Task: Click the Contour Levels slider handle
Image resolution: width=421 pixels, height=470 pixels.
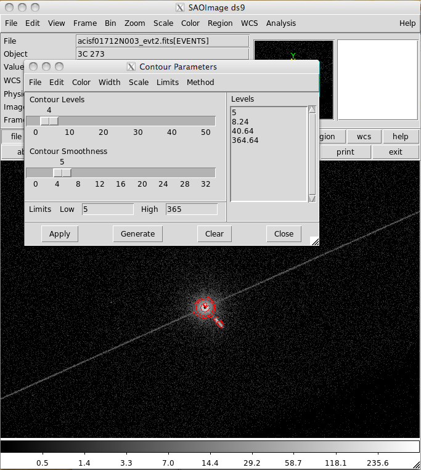Action: click(49, 121)
